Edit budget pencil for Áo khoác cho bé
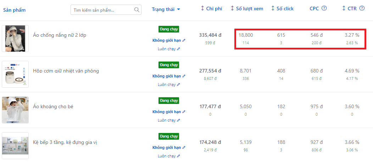This screenshot has width=373, height=163. point(184,112)
